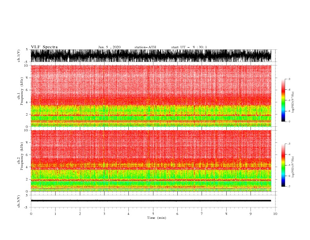Click the '1' tick on the time axis
The width and height of the screenshot is (310, 240).
[x=55, y=214]
